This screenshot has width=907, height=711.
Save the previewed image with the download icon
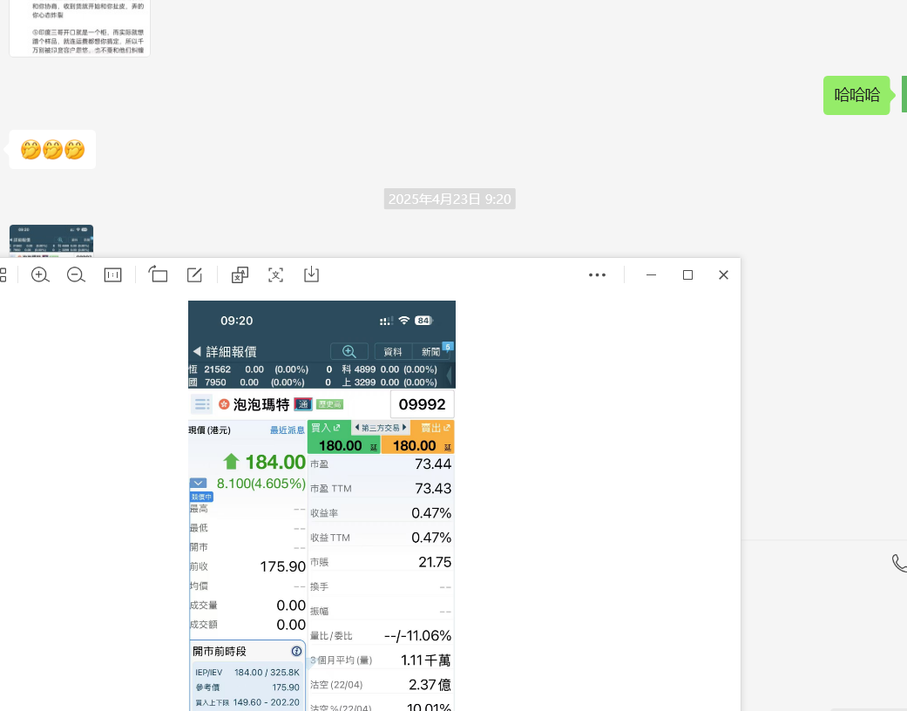tap(311, 274)
